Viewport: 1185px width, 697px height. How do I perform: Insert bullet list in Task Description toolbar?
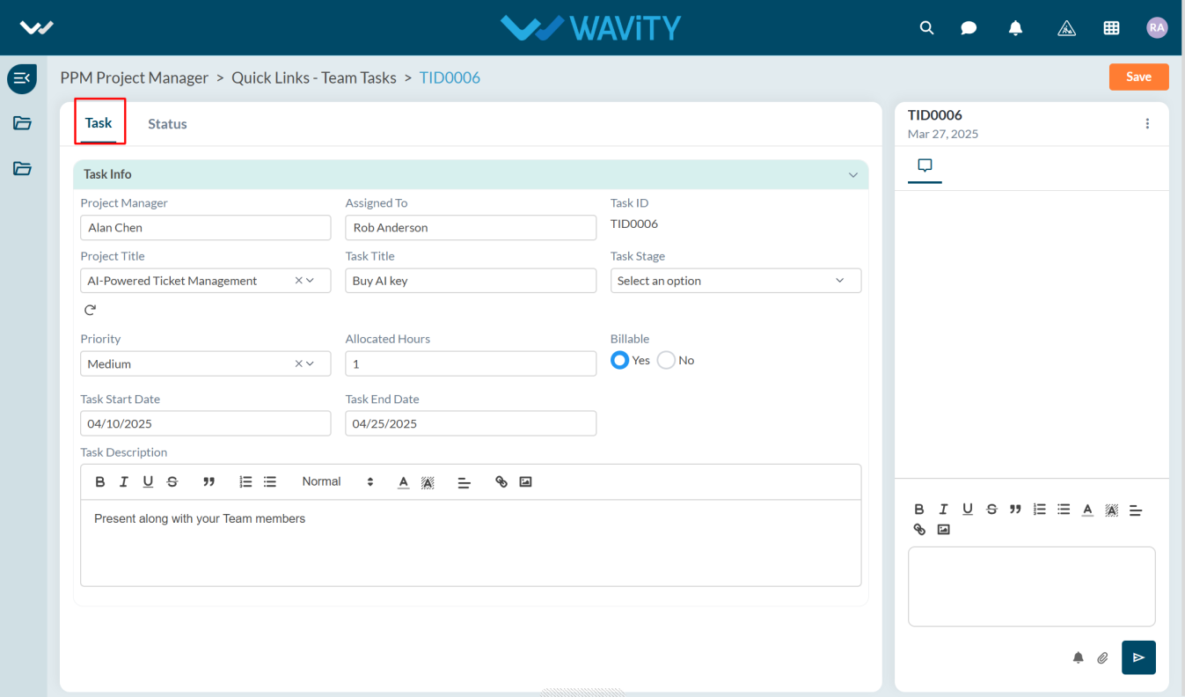pyautogui.click(x=270, y=482)
